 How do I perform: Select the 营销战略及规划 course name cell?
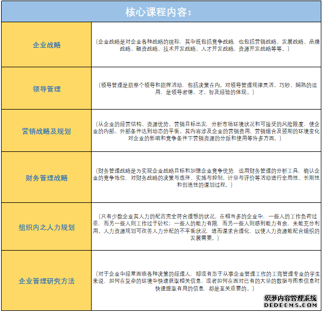(x=47, y=131)
